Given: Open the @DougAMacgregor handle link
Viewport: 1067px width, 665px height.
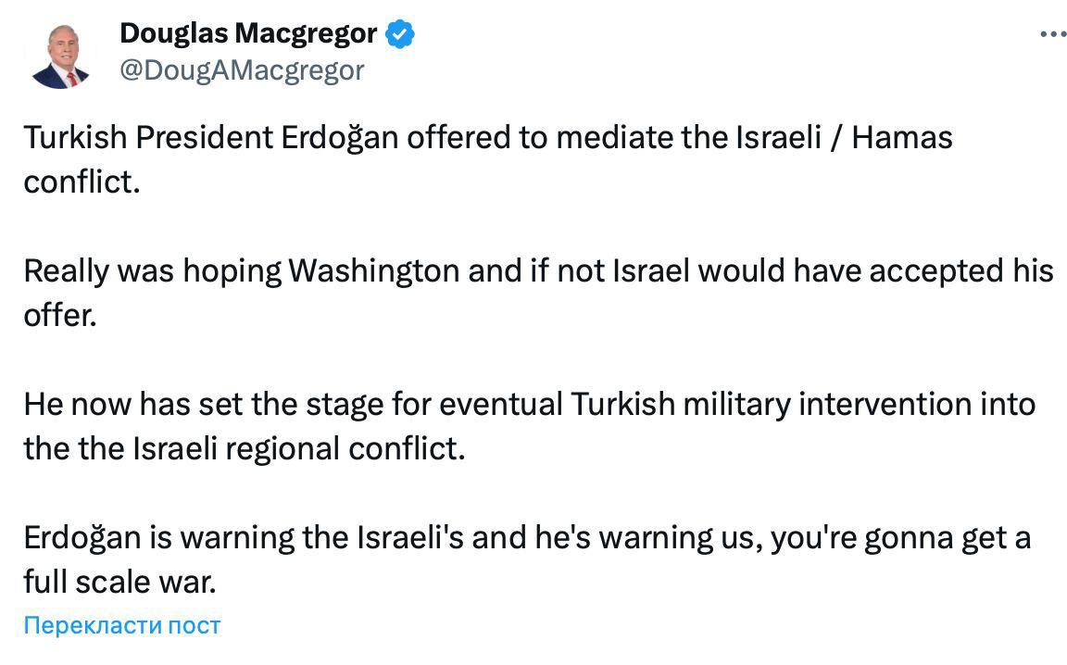Looking at the screenshot, I should [242, 69].
